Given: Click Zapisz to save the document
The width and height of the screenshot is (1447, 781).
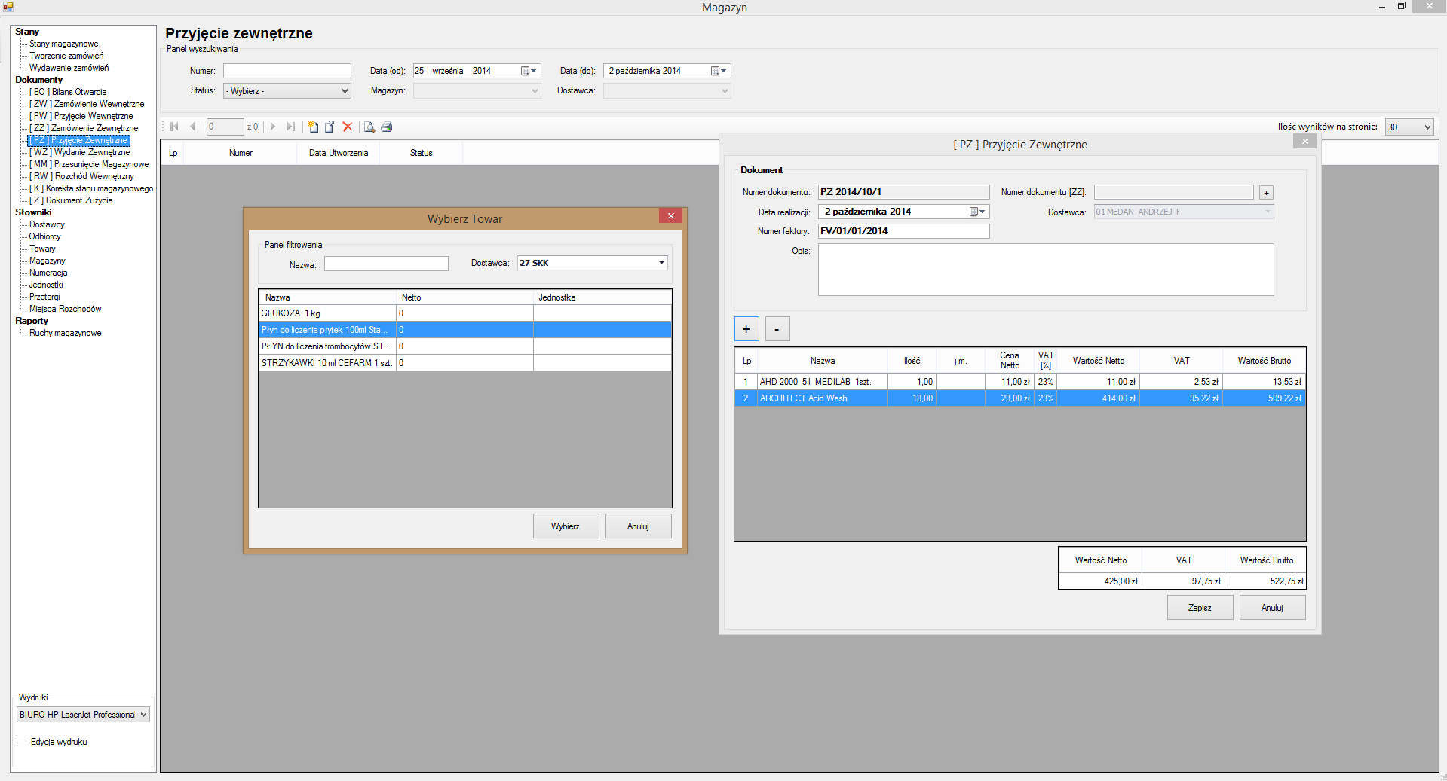Looking at the screenshot, I should [x=1200, y=608].
